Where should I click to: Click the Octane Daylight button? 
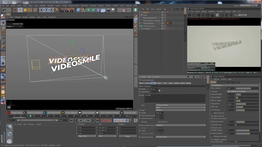tap(69, 113)
